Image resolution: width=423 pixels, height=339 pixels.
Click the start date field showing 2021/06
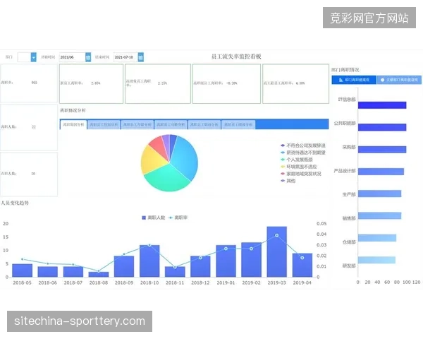pos(73,57)
